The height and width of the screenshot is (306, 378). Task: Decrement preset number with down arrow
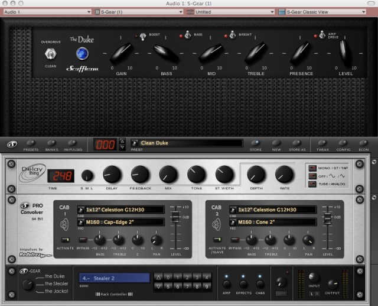[122, 147]
